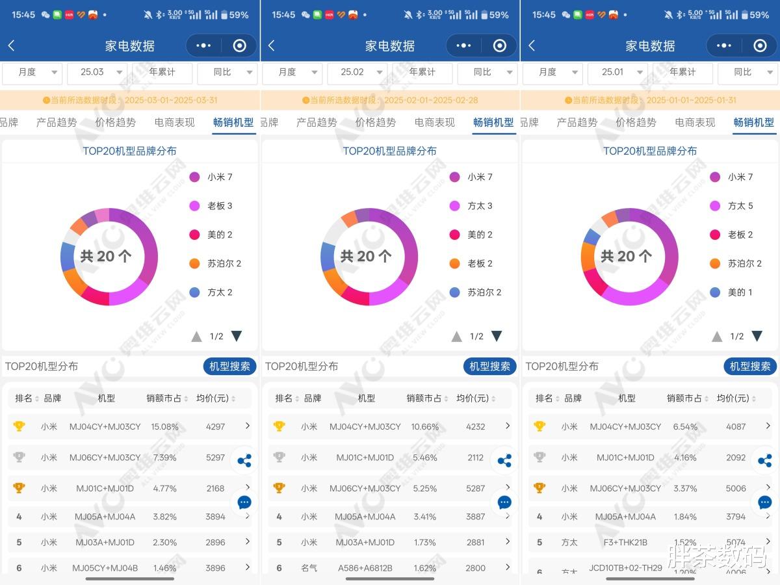Open the 年累计 dropdown in the 25.01 screen
780x585 pixels.
click(683, 72)
